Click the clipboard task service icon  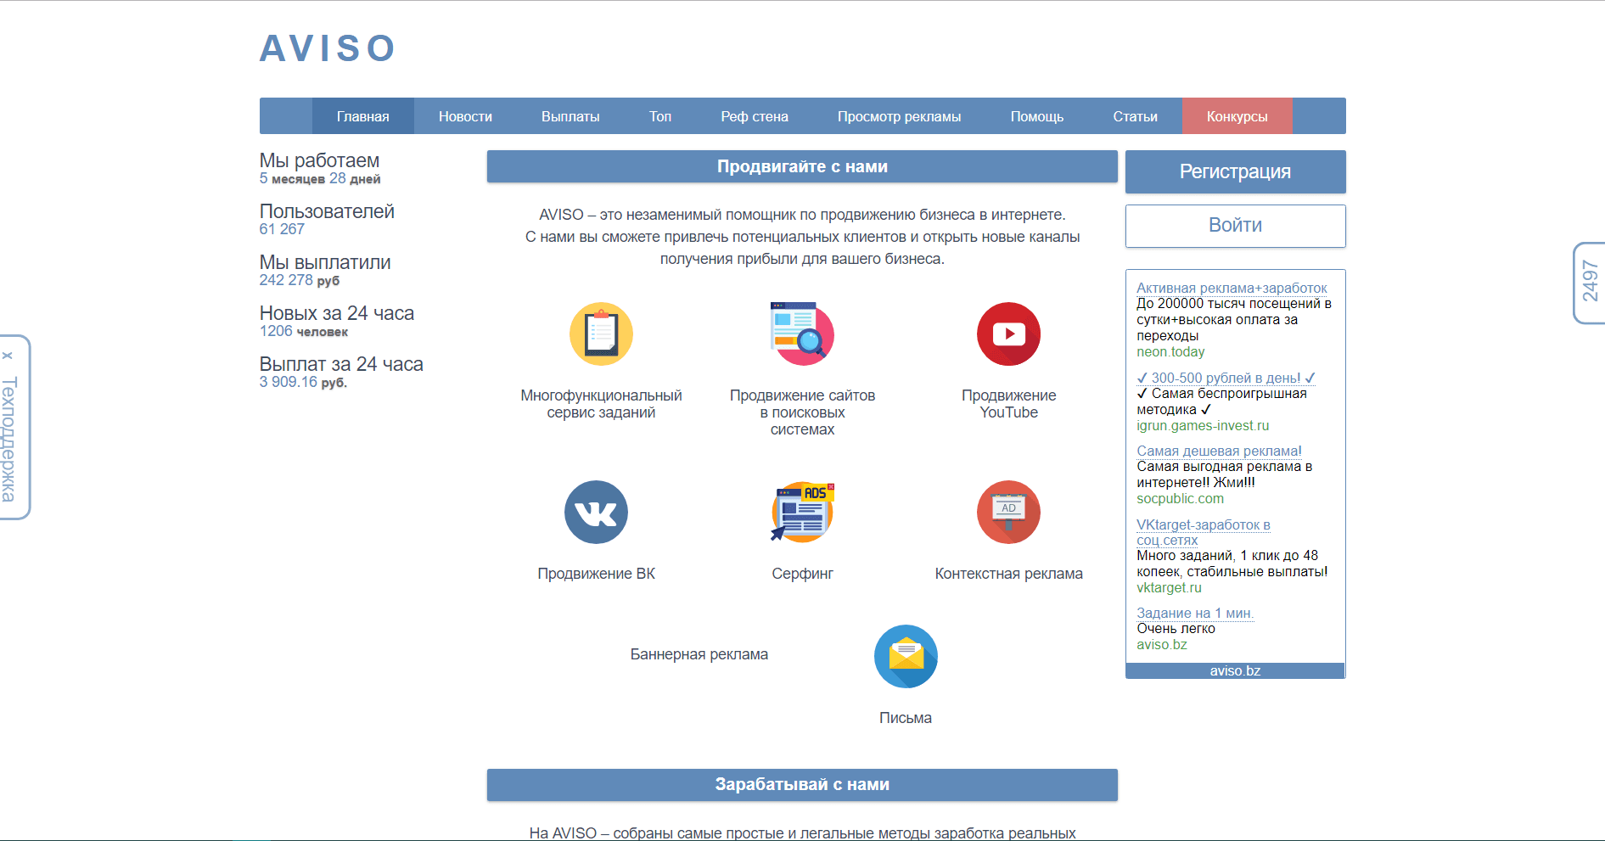(x=601, y=334)
